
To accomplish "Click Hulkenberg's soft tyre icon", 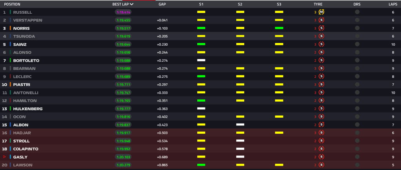I will pyautogui.click(x=321, y=109).
